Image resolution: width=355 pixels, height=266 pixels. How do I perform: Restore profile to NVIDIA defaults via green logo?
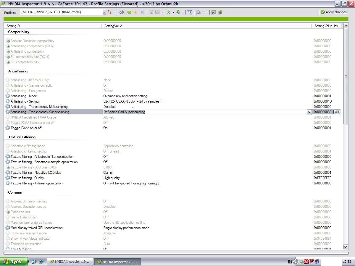tap(129, 12)
